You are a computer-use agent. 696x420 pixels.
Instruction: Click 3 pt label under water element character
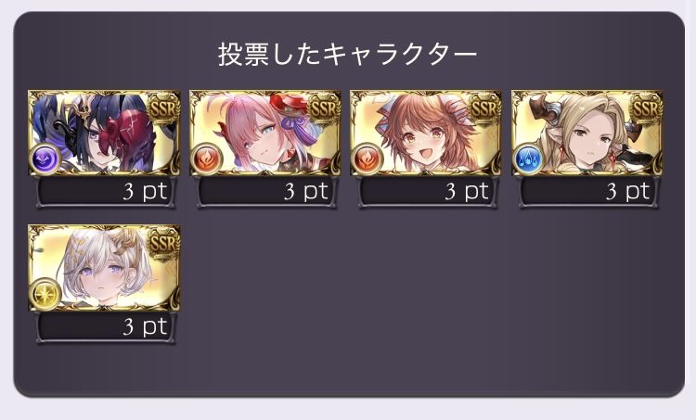[627, 192]
